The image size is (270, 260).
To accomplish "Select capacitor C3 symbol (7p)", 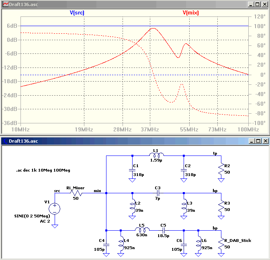I will pos(158,193).
